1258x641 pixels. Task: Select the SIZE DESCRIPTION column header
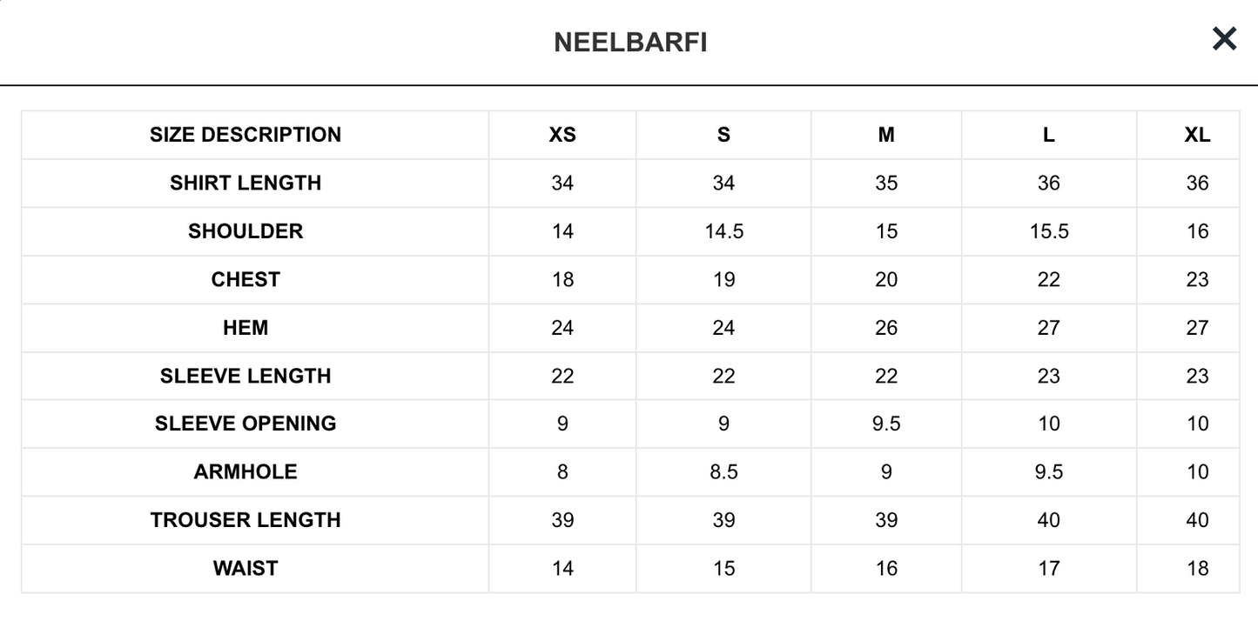pos(246,135)
